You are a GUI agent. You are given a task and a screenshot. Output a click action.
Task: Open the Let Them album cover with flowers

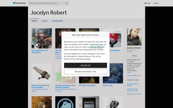click(58, 38)
